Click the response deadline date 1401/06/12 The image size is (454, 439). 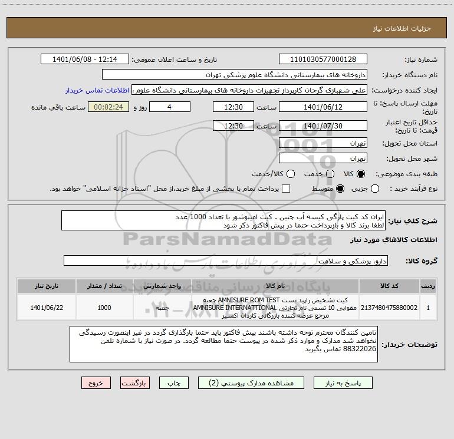[323, 107]
